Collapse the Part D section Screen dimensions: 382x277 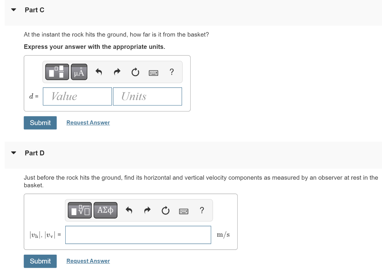[x=14, y=153]
